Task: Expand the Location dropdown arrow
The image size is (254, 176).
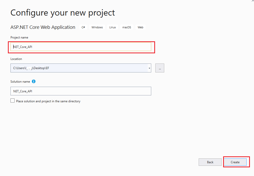Action: pos(149,68)
